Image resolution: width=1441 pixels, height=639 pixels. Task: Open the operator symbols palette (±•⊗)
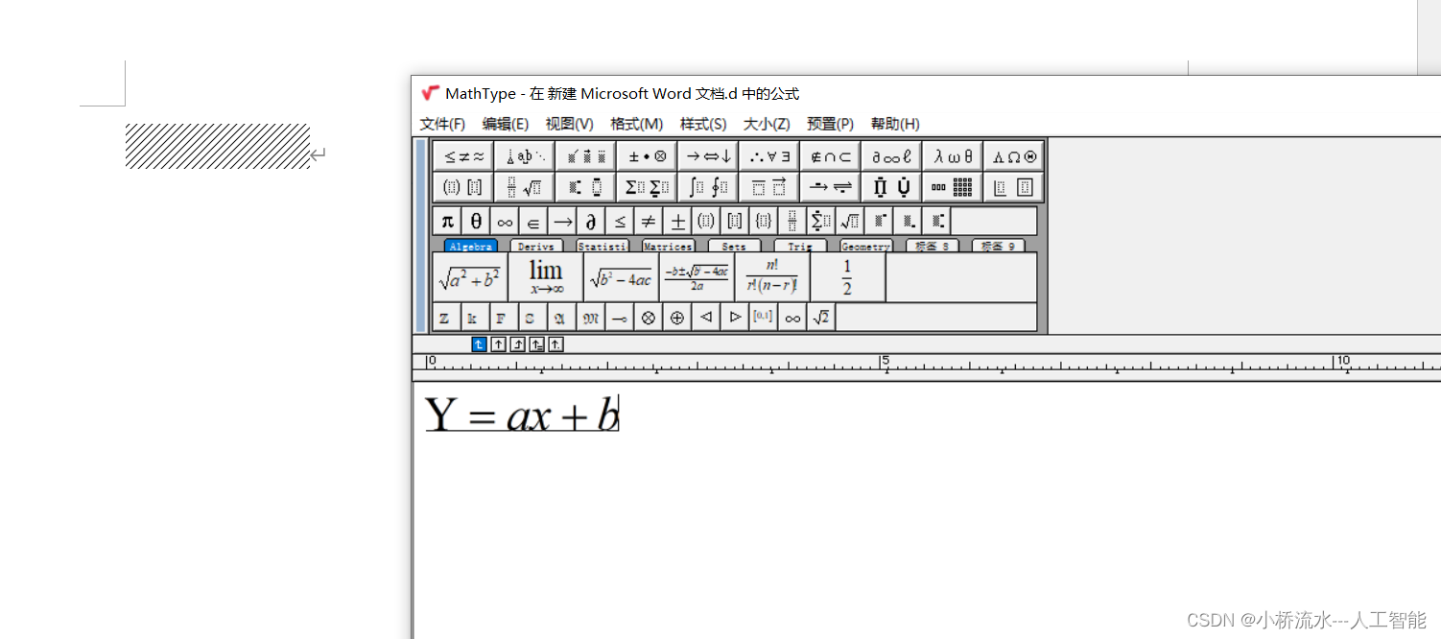click(x=648, y=156)
